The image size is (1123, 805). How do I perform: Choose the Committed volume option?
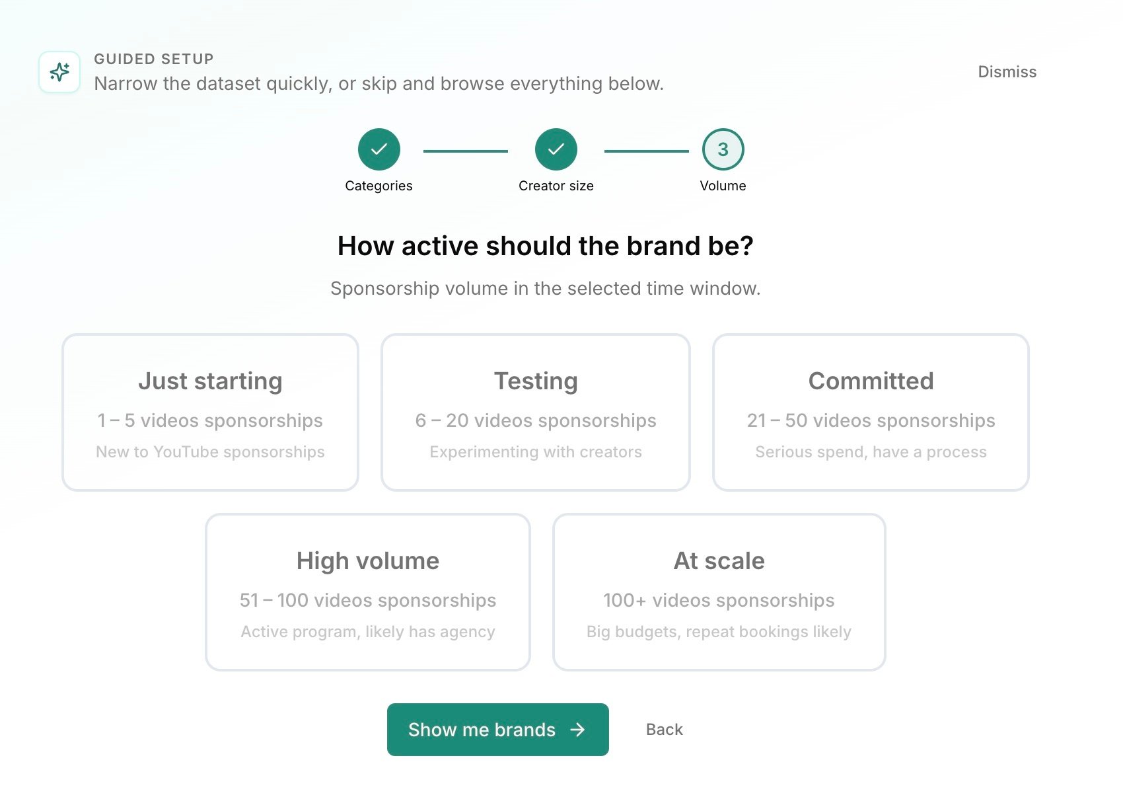click(871, 412)
